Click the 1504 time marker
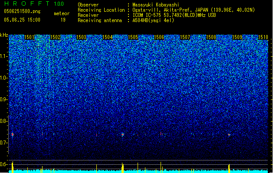The height and width of the screenshot is (173, 273). point(108,37)
